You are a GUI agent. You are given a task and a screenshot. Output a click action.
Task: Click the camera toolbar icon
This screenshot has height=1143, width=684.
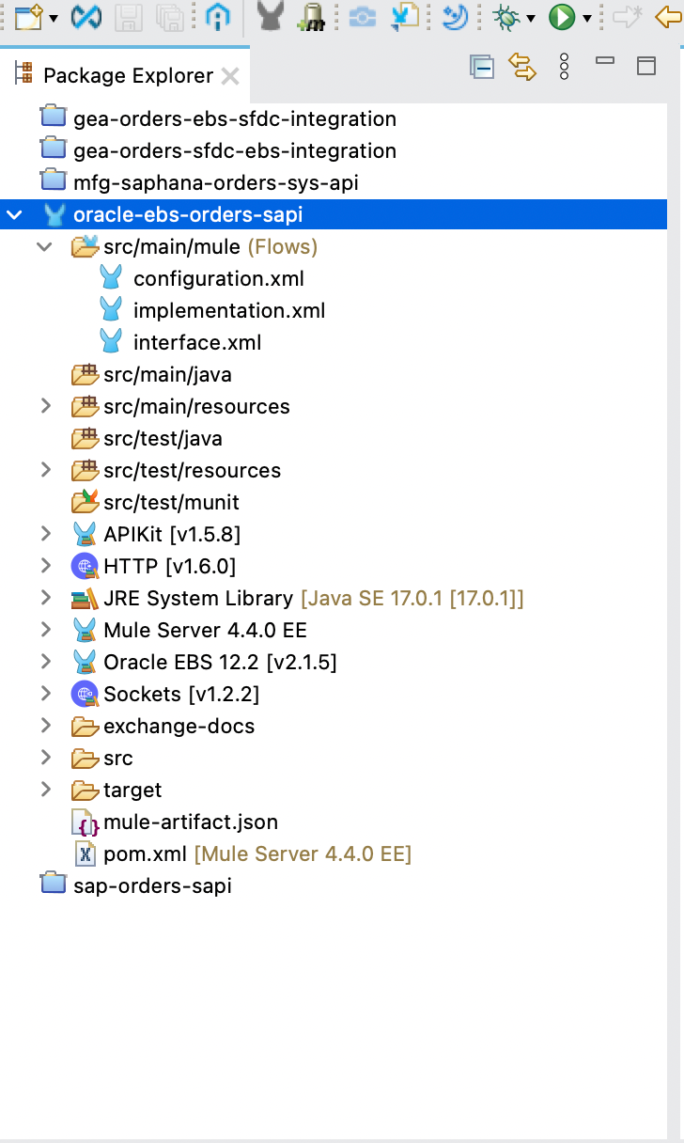362,16
